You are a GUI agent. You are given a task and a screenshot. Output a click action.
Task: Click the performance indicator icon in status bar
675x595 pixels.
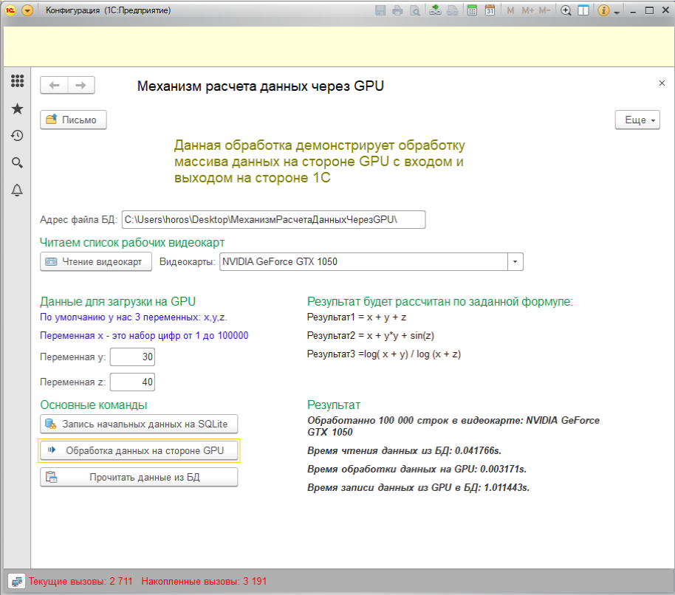tap(17, 581)
